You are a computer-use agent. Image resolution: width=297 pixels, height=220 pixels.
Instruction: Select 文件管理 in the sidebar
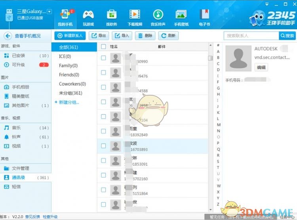click(x=20, y=168)
